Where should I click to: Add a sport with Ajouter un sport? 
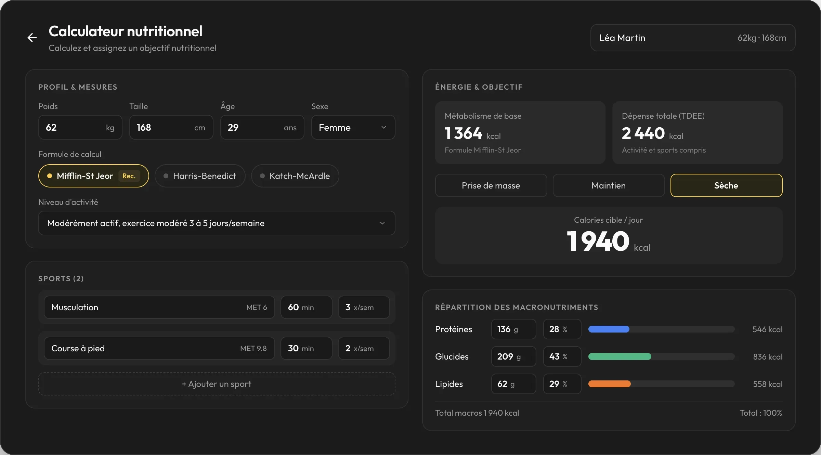pyautogui.click(x=217, y=384)
